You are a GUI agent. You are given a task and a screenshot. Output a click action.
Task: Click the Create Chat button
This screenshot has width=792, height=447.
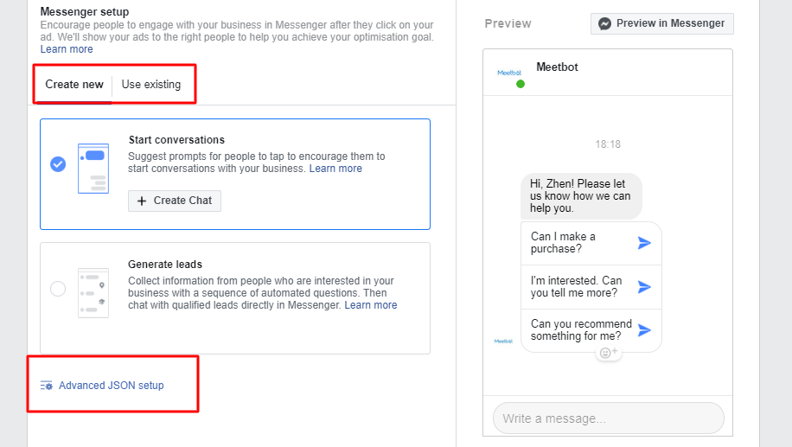[175, 201]
